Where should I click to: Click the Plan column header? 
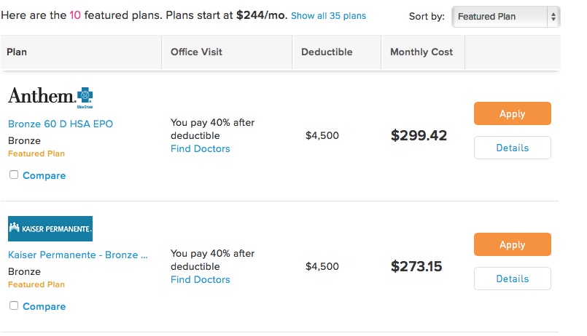pos(17,52)
